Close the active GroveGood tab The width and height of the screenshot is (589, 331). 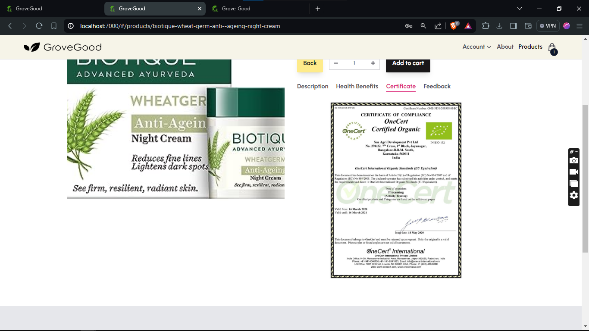[x=199, y=9]
